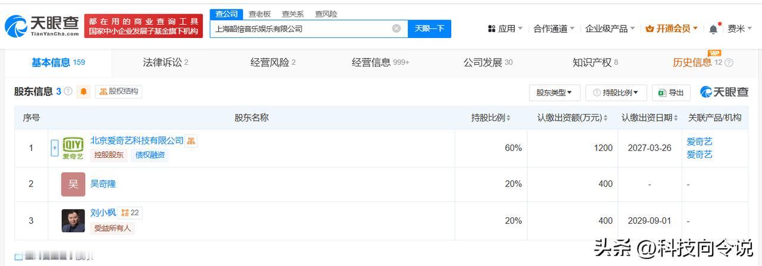Click the TianYanCha logo at top left
Viewport: 762px width, 266px height.
[42, 26]
